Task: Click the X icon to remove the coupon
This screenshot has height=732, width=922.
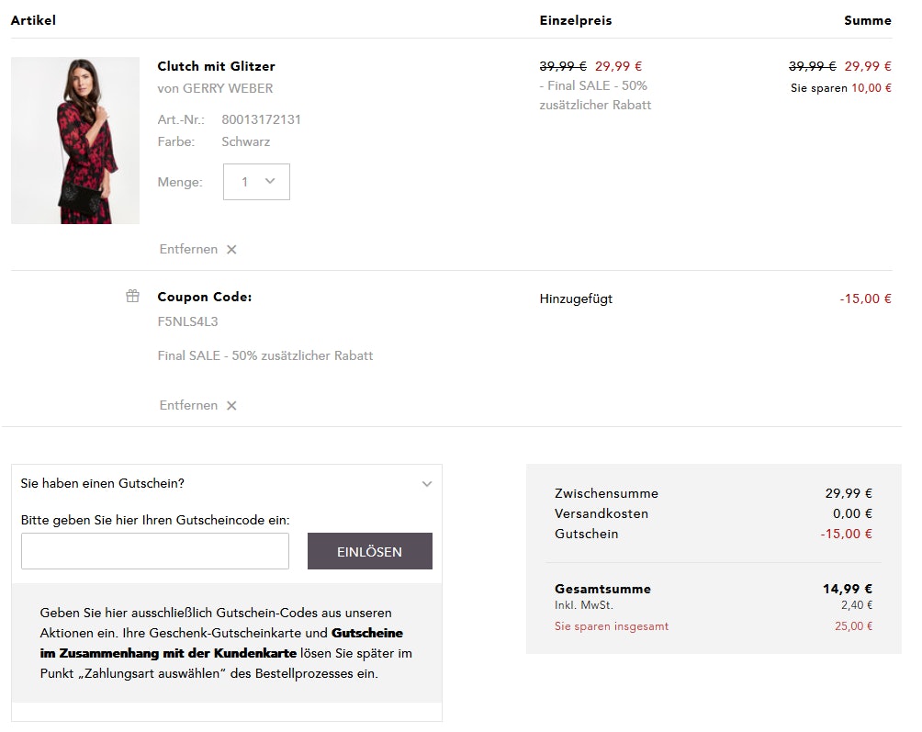Action: 231,406
